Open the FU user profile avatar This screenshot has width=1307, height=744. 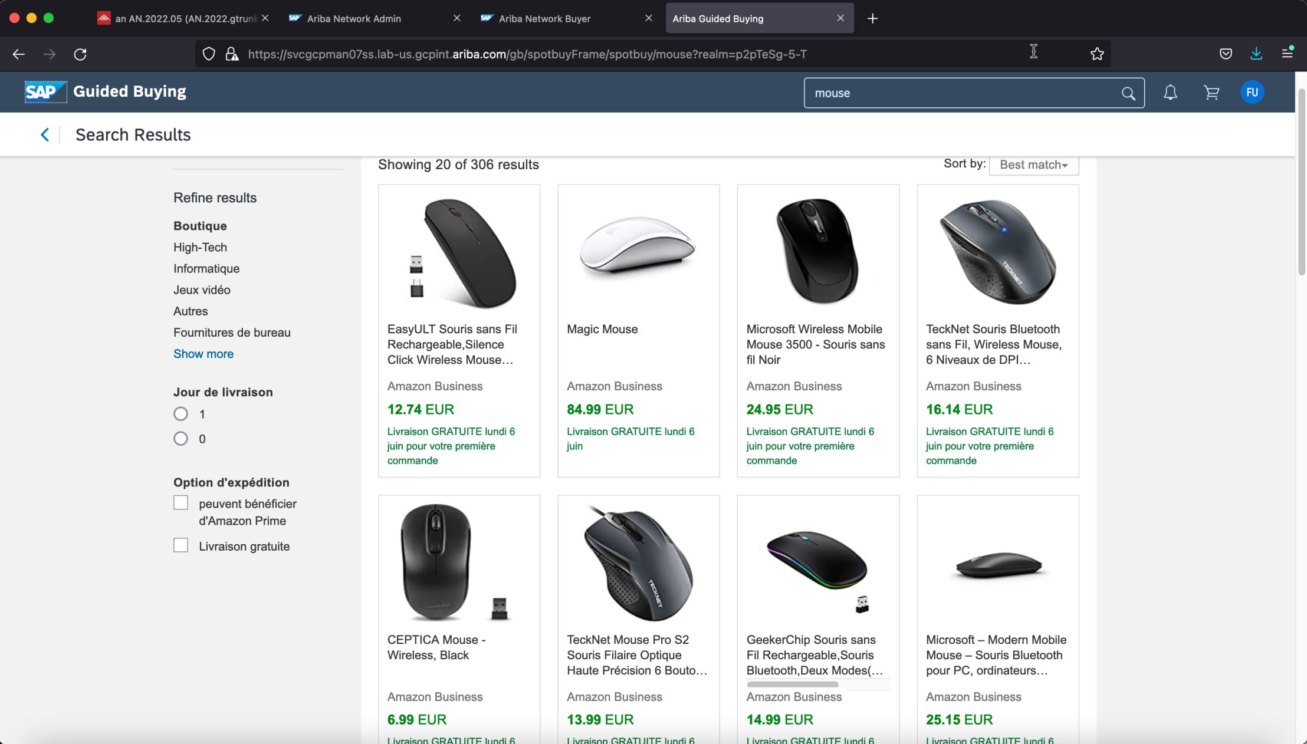click(x=1252, y=91)
